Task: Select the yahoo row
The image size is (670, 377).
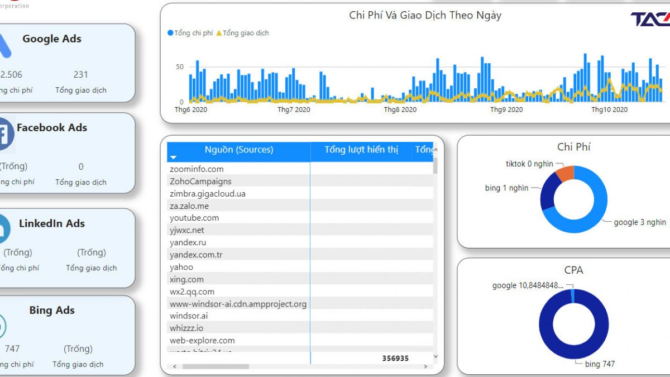Action: pyautogui.click(x=300, y=267)
